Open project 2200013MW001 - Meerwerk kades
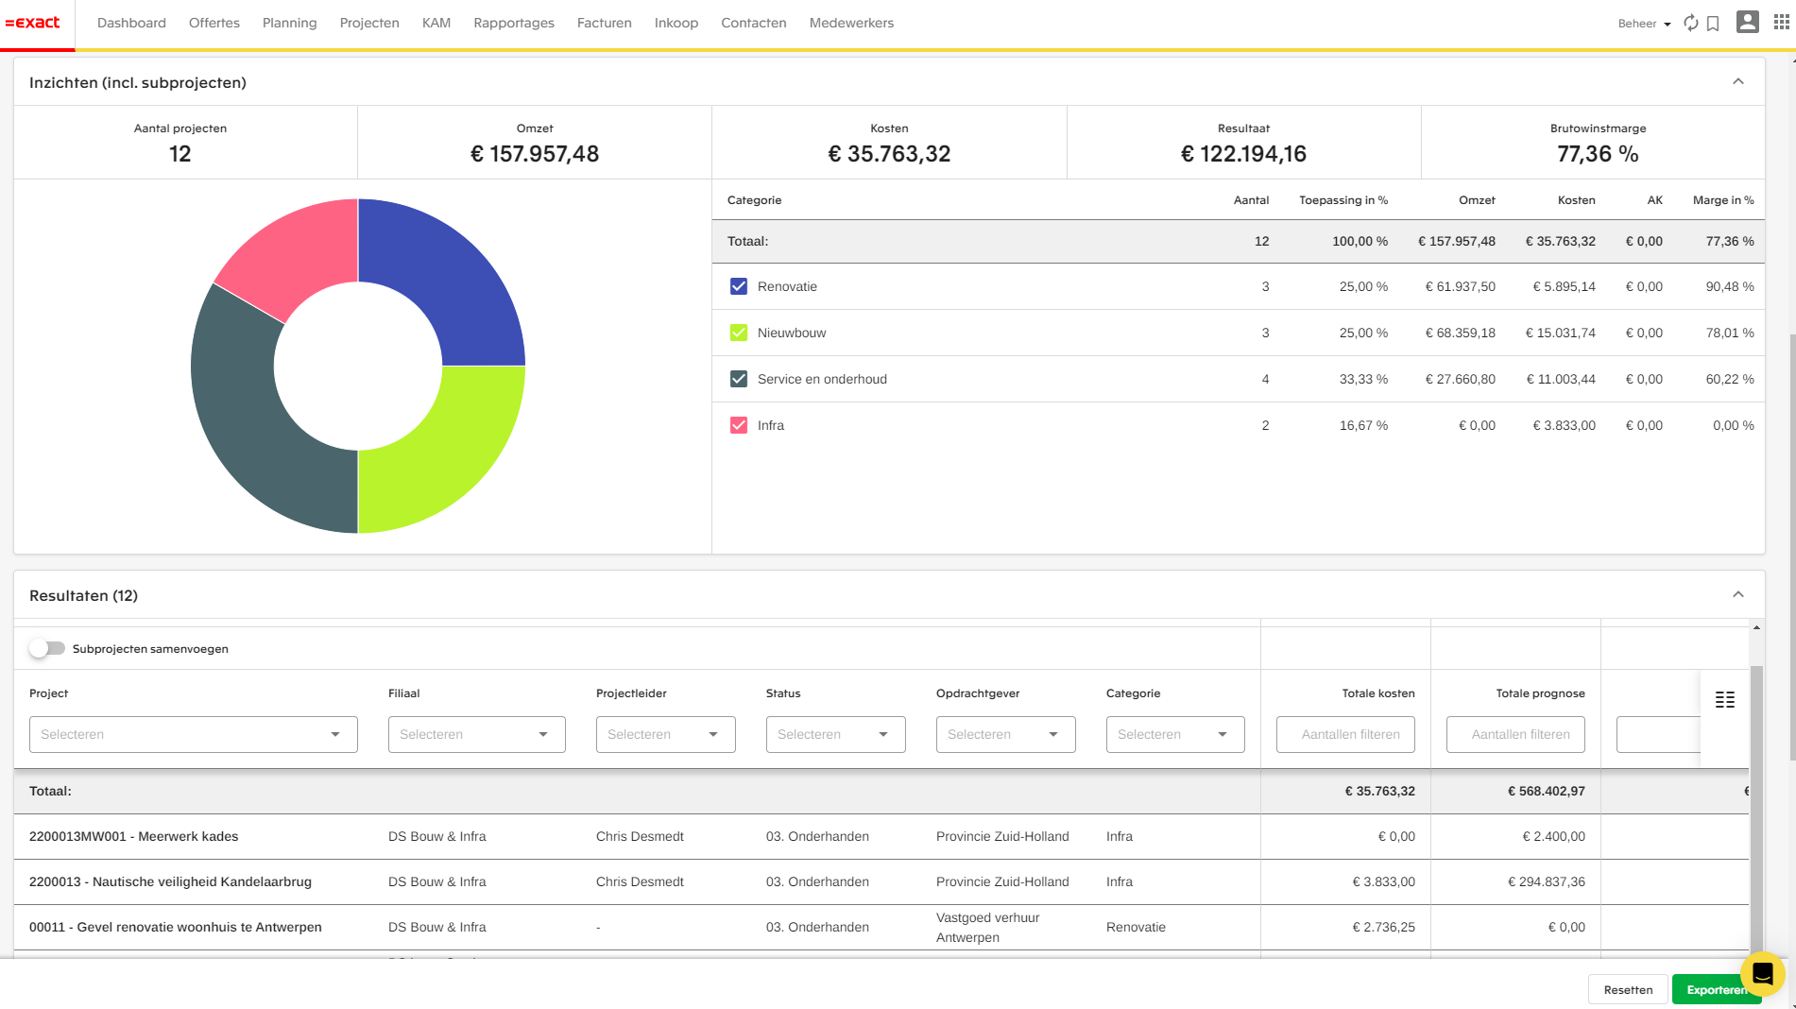 tap(134, 836)
